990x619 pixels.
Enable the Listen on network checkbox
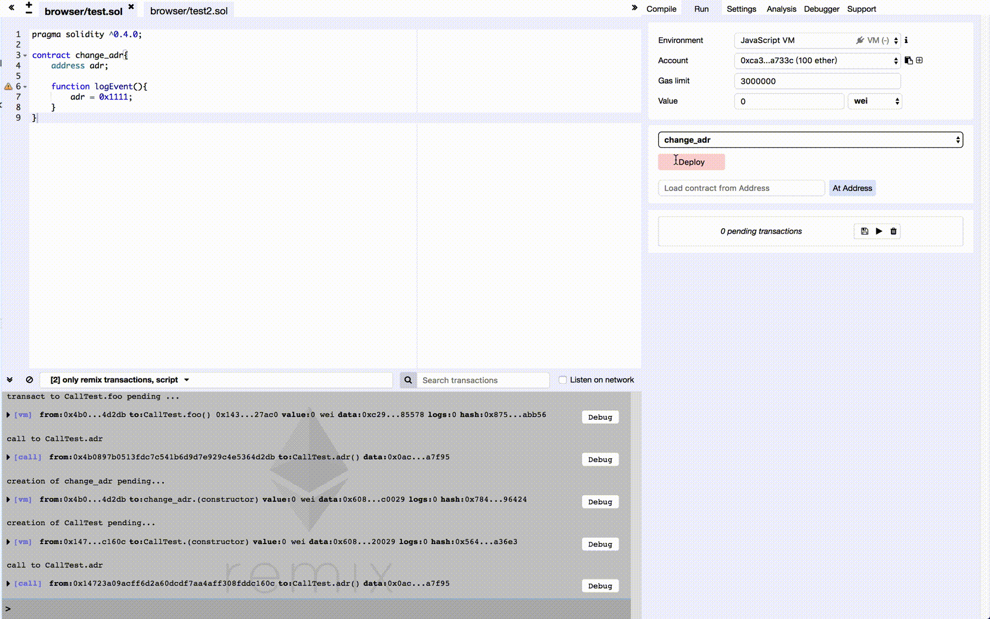(563, 380)
